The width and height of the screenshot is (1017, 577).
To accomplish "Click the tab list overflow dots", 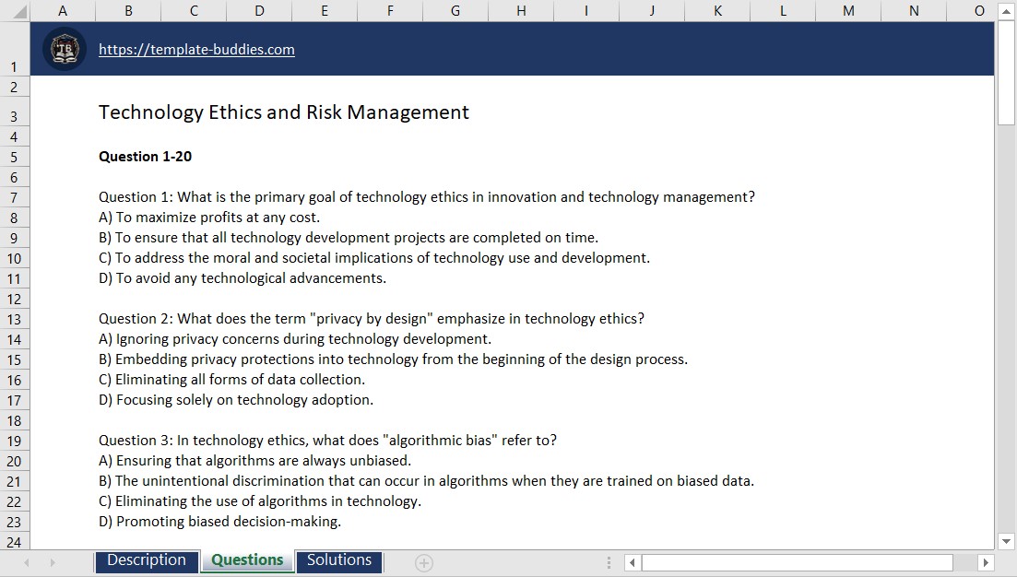I will point(608,562).
